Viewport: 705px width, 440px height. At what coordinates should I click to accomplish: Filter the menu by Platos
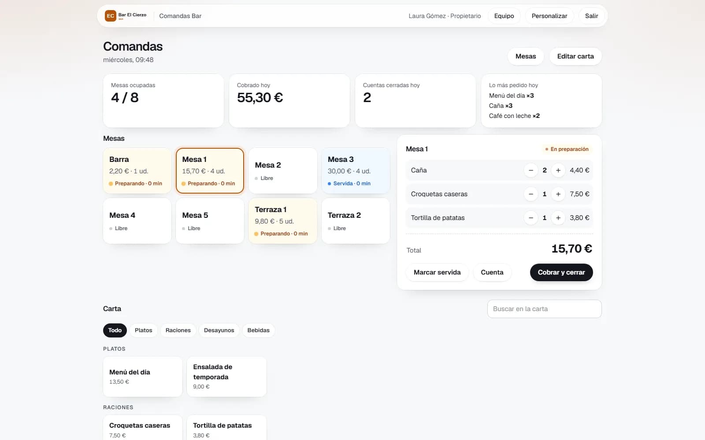pyautogui.click(x=144, y=330)
